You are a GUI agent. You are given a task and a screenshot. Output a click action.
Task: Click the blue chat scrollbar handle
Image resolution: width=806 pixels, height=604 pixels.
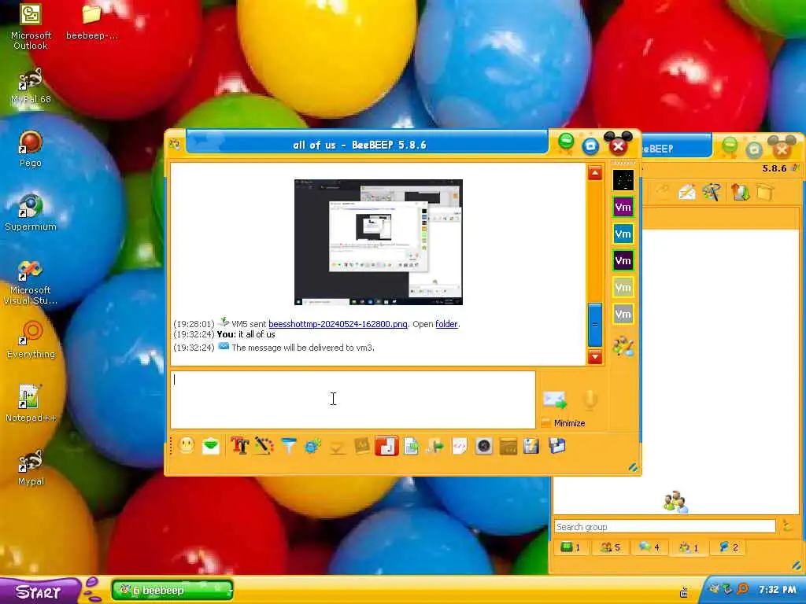click(595, 324)
